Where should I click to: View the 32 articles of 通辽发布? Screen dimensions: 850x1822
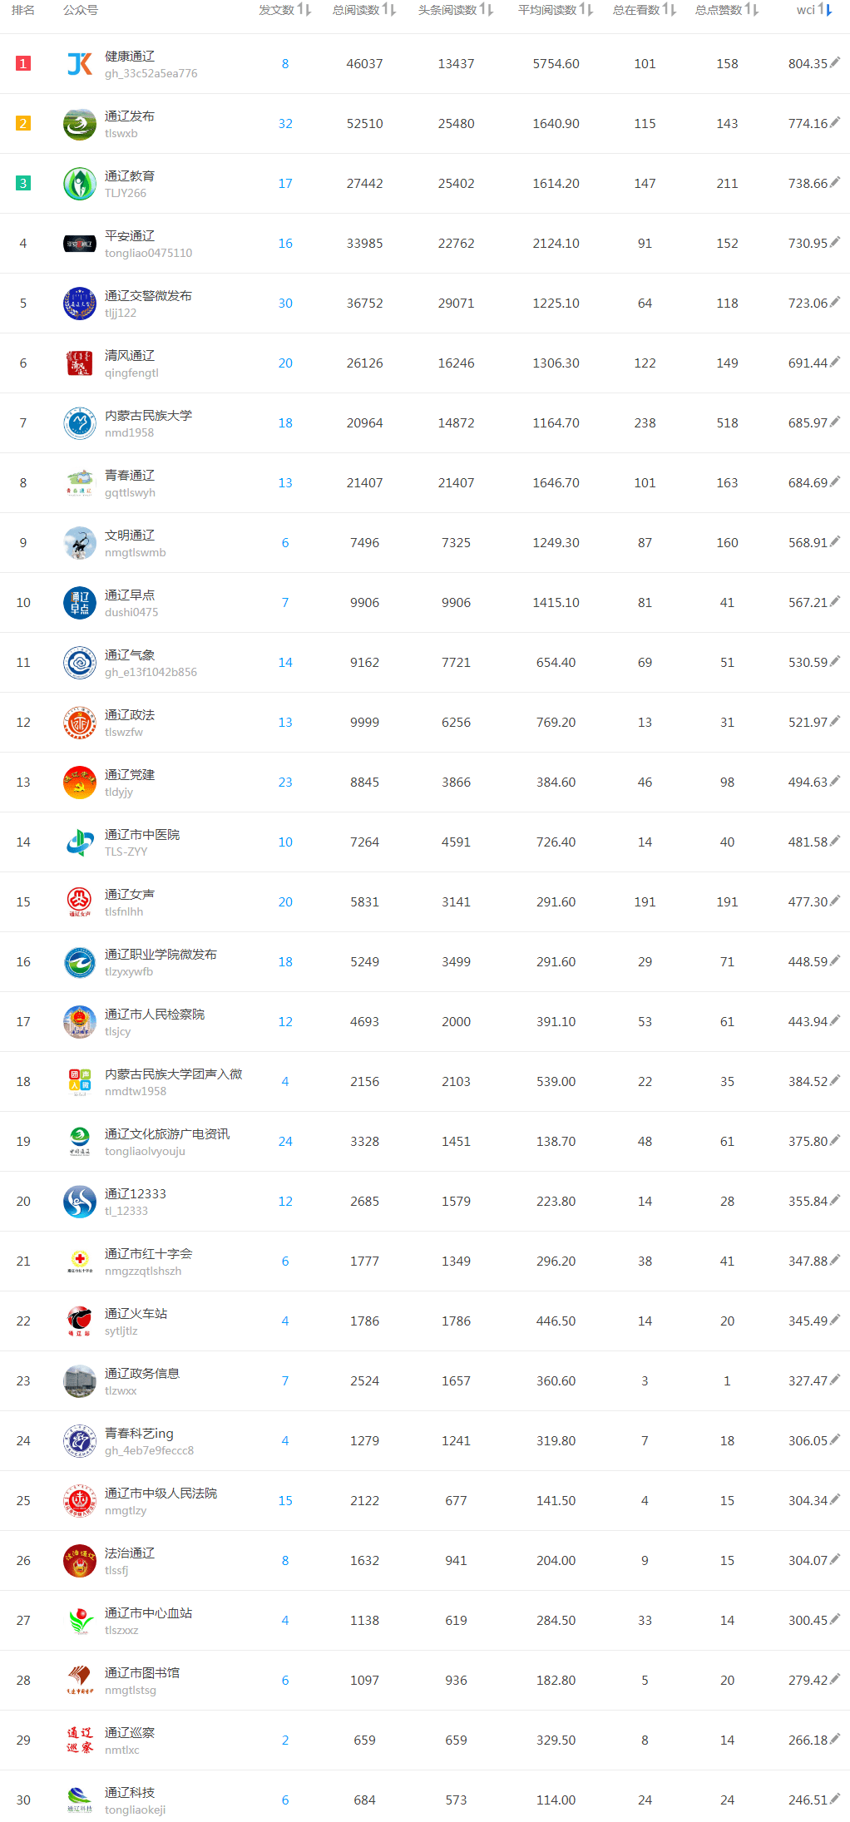(285, 124)
